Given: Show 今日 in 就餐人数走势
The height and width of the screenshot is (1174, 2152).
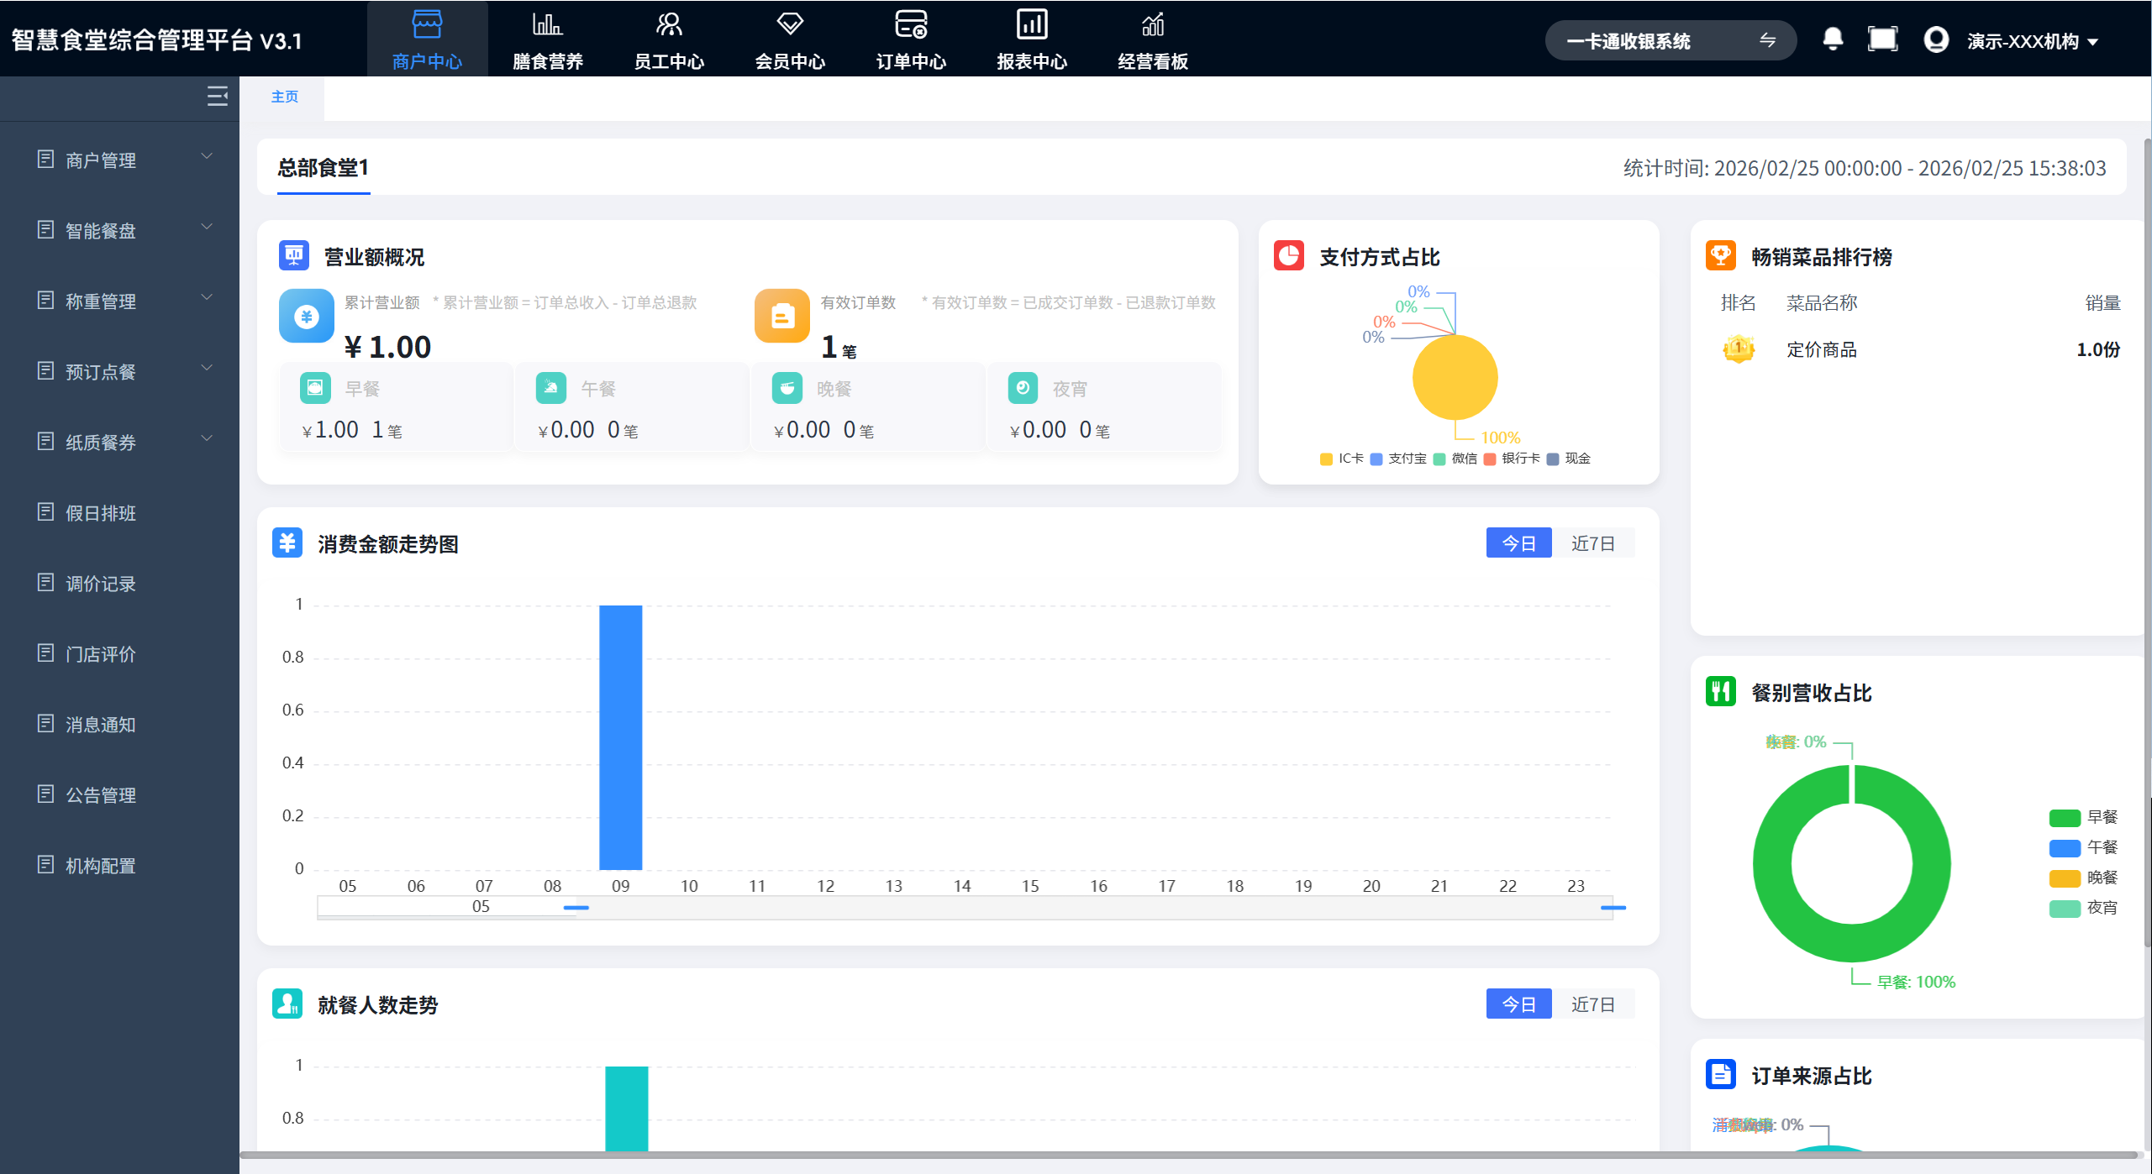Looking at the screenshot, I should (1518, 1004).
